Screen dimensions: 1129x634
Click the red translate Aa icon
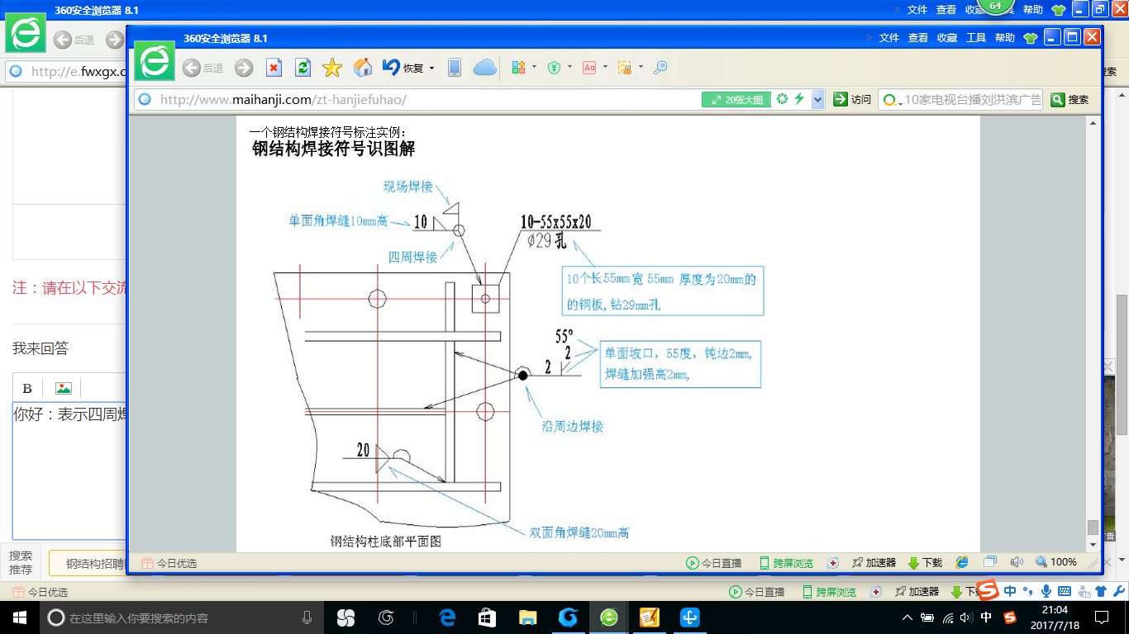[x=589, y=68]
